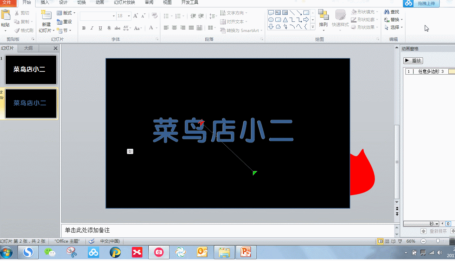This screenshot has height=261, width=455.
Task: Toggle bold formatting
Action: coord(84,27)
